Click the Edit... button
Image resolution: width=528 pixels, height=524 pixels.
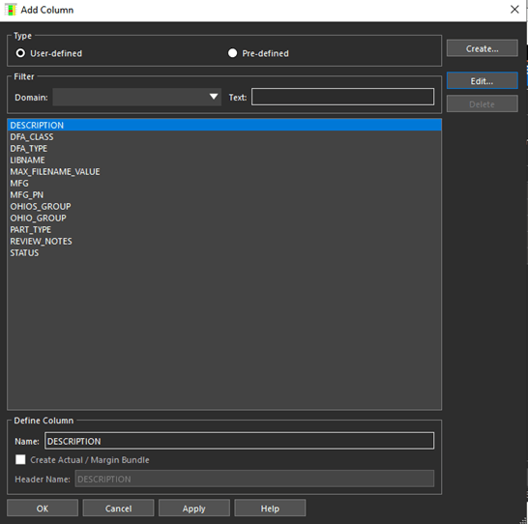[x=482, y=81]
